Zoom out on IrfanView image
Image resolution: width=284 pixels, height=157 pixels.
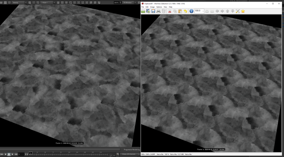click(x=212, y=11)
